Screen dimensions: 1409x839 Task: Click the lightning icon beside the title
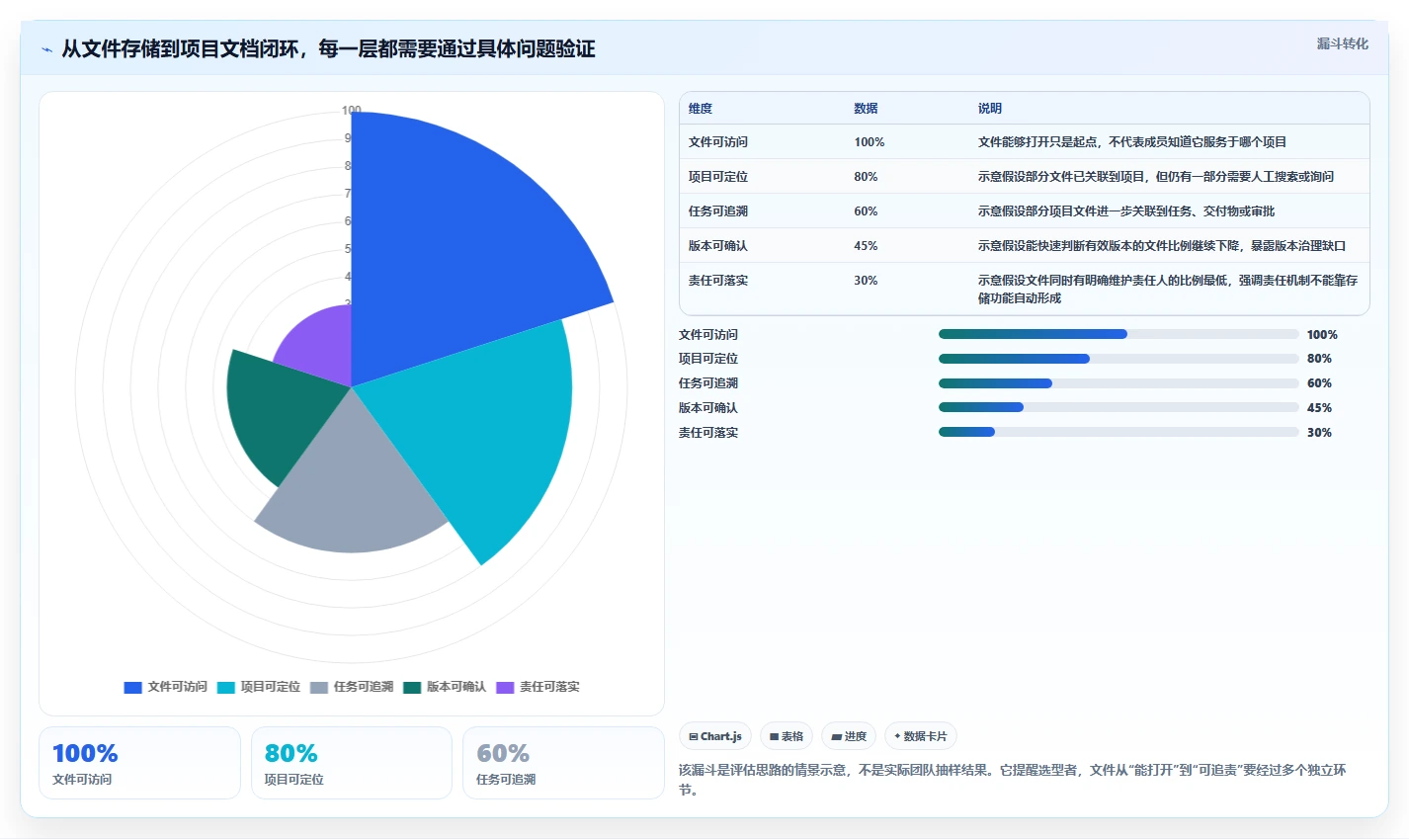(46, 49)
